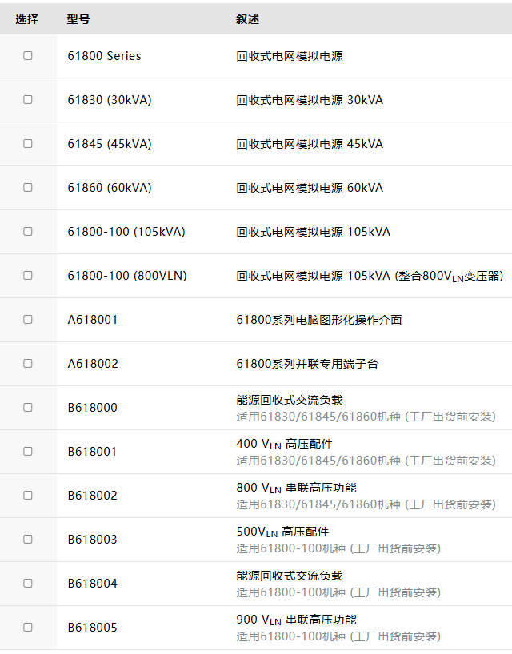512x654 pixels.
Task: Check the 61845 (45kVA) row box
Action: [x=27, y=143]
